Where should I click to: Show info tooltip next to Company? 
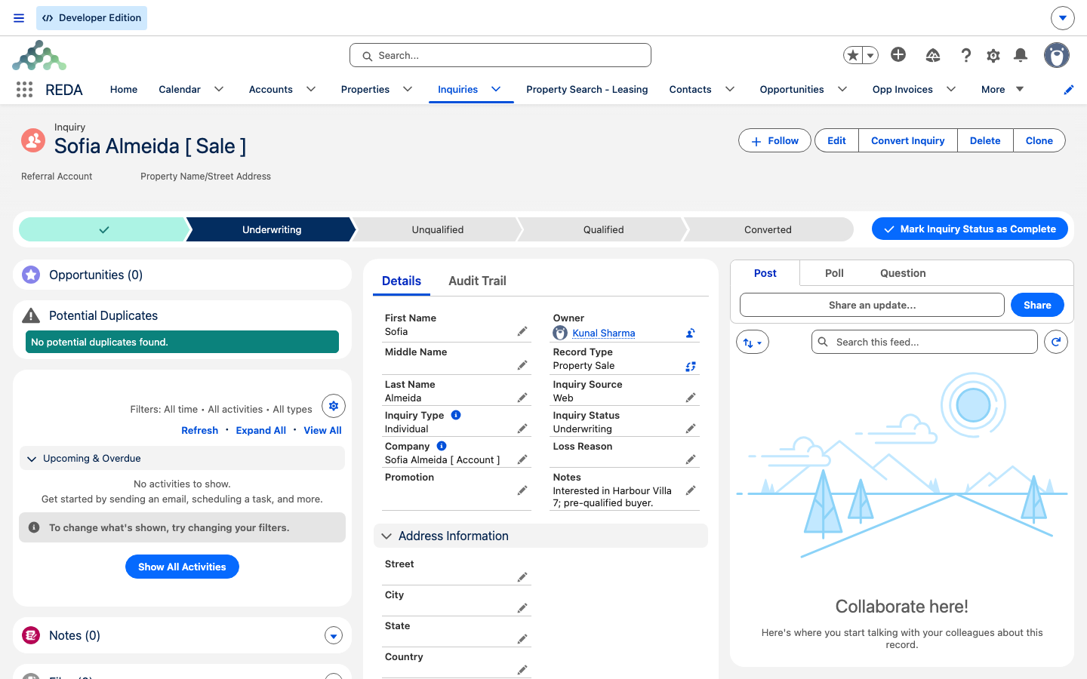coord(442,446)
